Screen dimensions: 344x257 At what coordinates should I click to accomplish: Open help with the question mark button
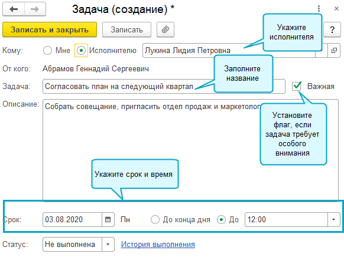[x=332, y=29]
